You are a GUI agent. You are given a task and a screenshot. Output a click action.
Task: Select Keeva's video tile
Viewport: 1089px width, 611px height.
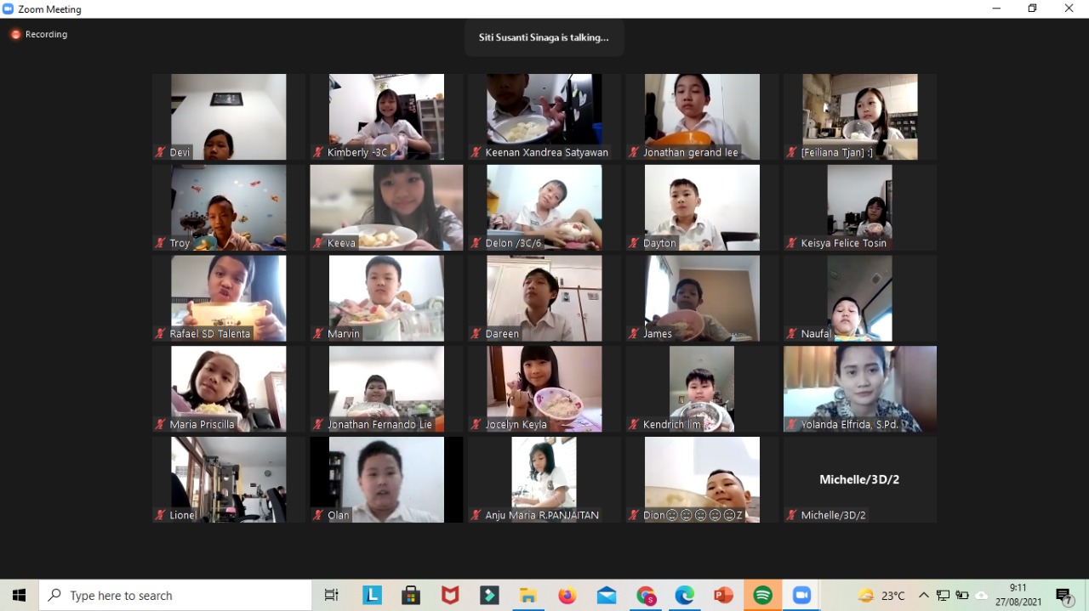click(386, 207)
